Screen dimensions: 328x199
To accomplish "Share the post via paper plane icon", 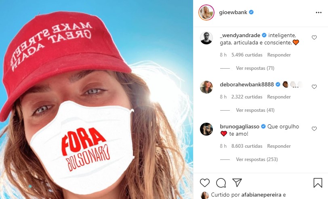I will [237, 182].
